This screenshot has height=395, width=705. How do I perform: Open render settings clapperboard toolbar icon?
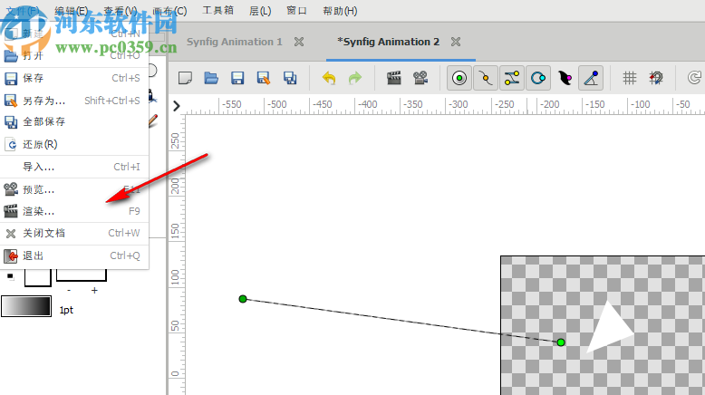tap(394, 78)
